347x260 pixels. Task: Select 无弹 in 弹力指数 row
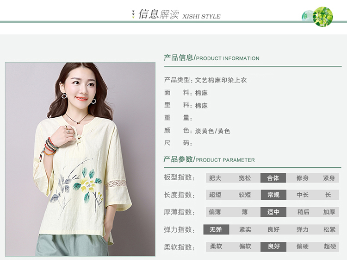pos(216,229)
